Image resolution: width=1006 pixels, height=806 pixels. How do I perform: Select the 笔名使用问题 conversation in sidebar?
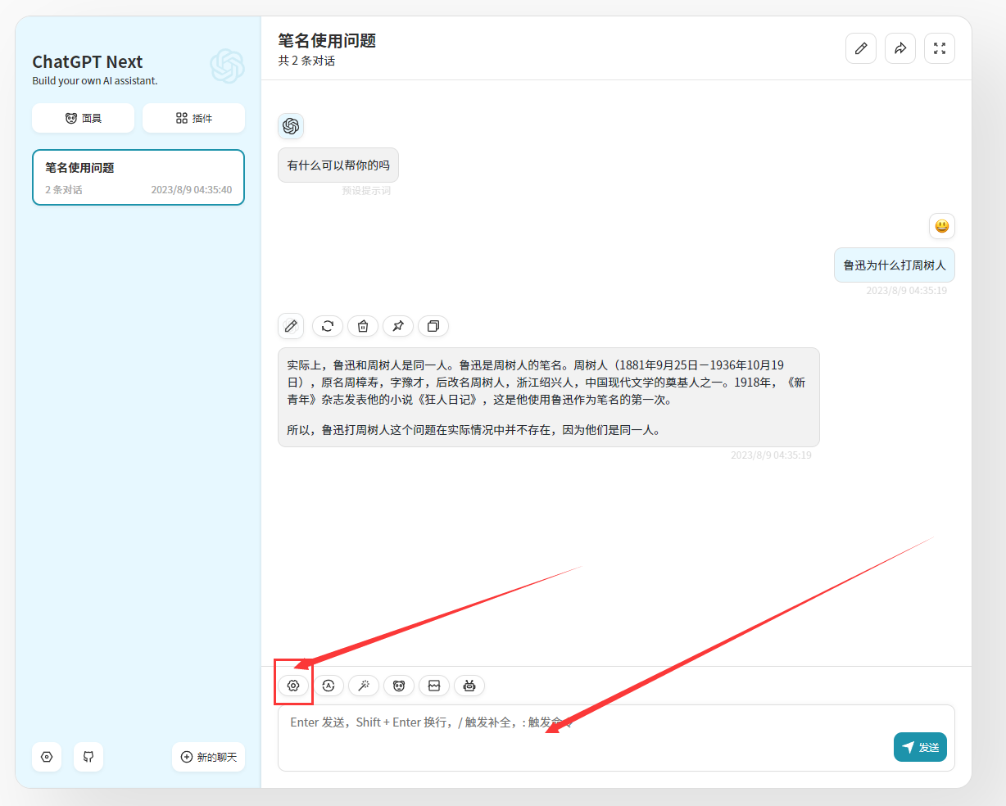point(138,177)
